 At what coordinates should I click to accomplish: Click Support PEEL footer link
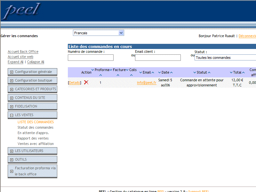[198, 191]
